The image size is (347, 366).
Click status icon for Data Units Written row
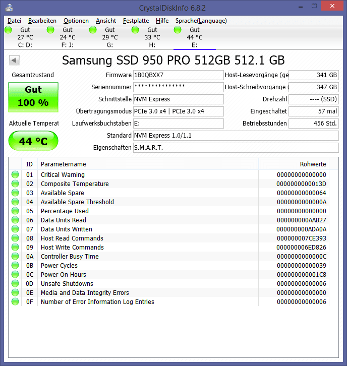coord(15,229)
